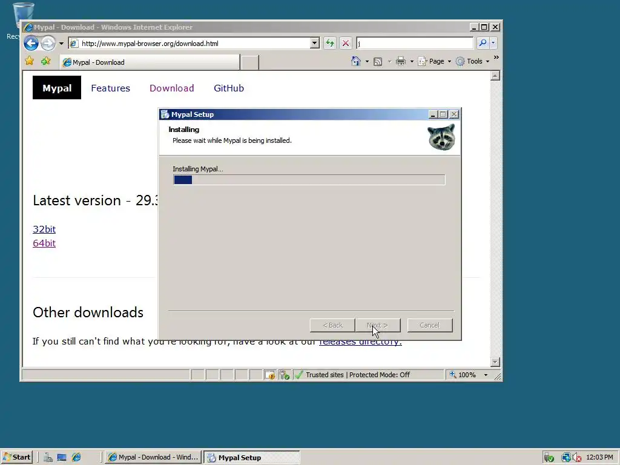Click IE's Forward arrow button
This screenshot has width=620, height=465.
48,43
